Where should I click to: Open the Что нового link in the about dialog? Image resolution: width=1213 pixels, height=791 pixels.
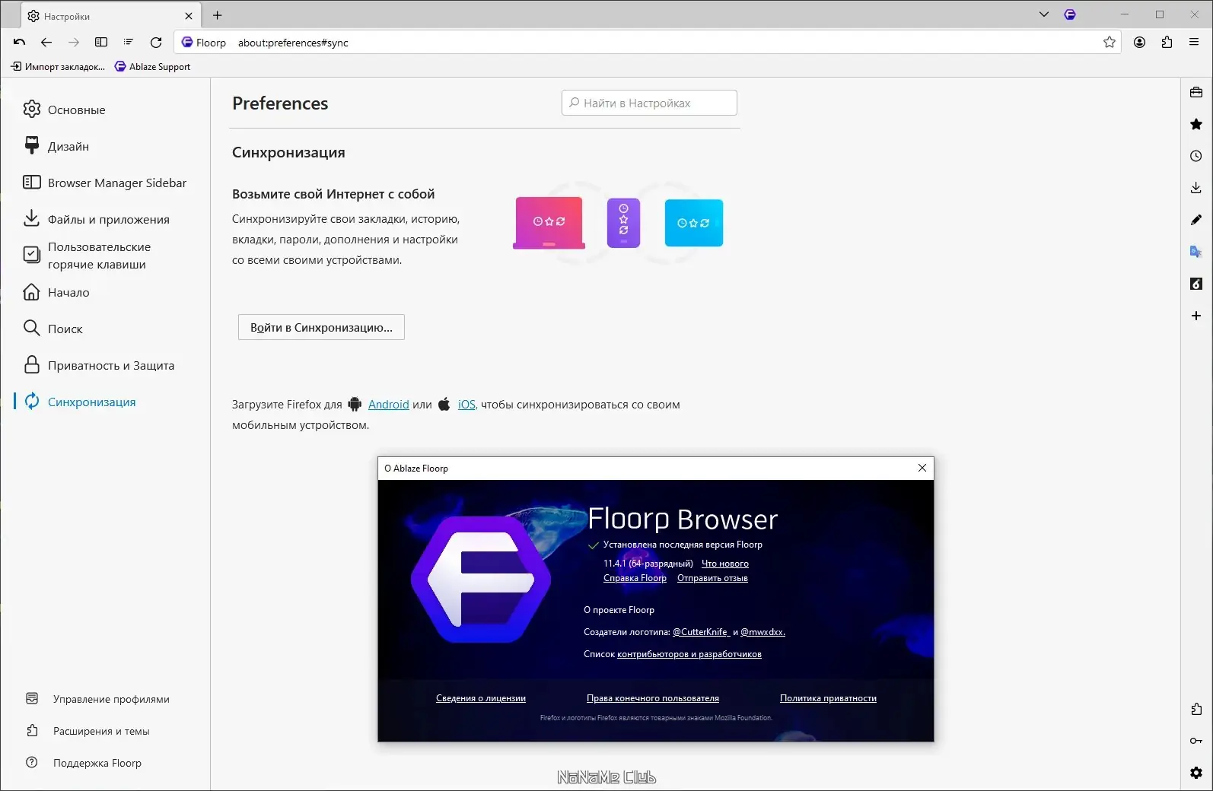click(x=725, y=564)
